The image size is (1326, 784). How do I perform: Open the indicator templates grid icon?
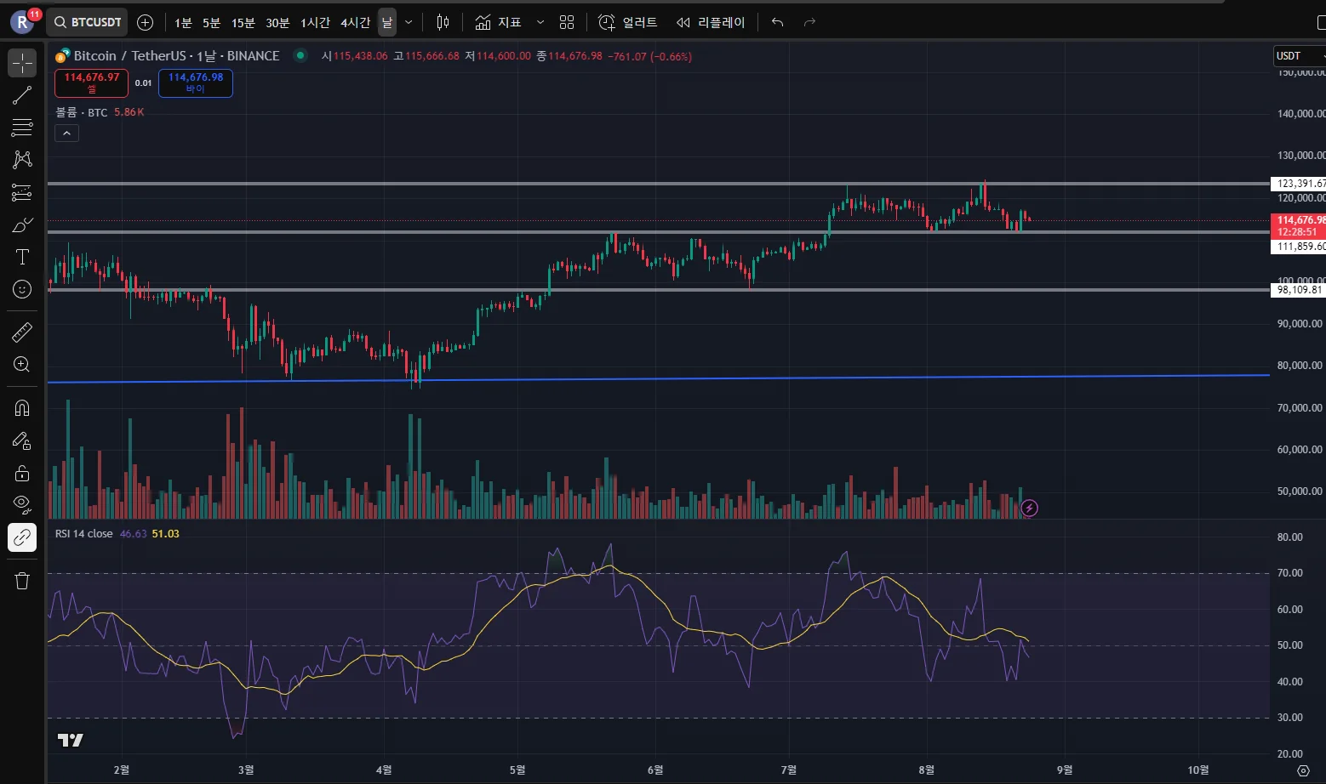pos(567,22)
